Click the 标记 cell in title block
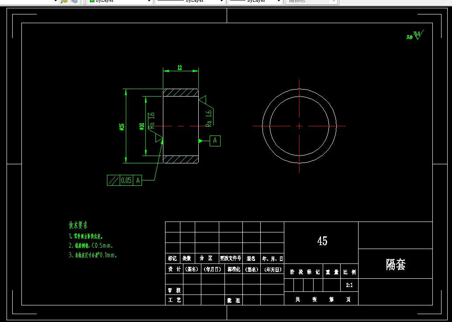 173,259
